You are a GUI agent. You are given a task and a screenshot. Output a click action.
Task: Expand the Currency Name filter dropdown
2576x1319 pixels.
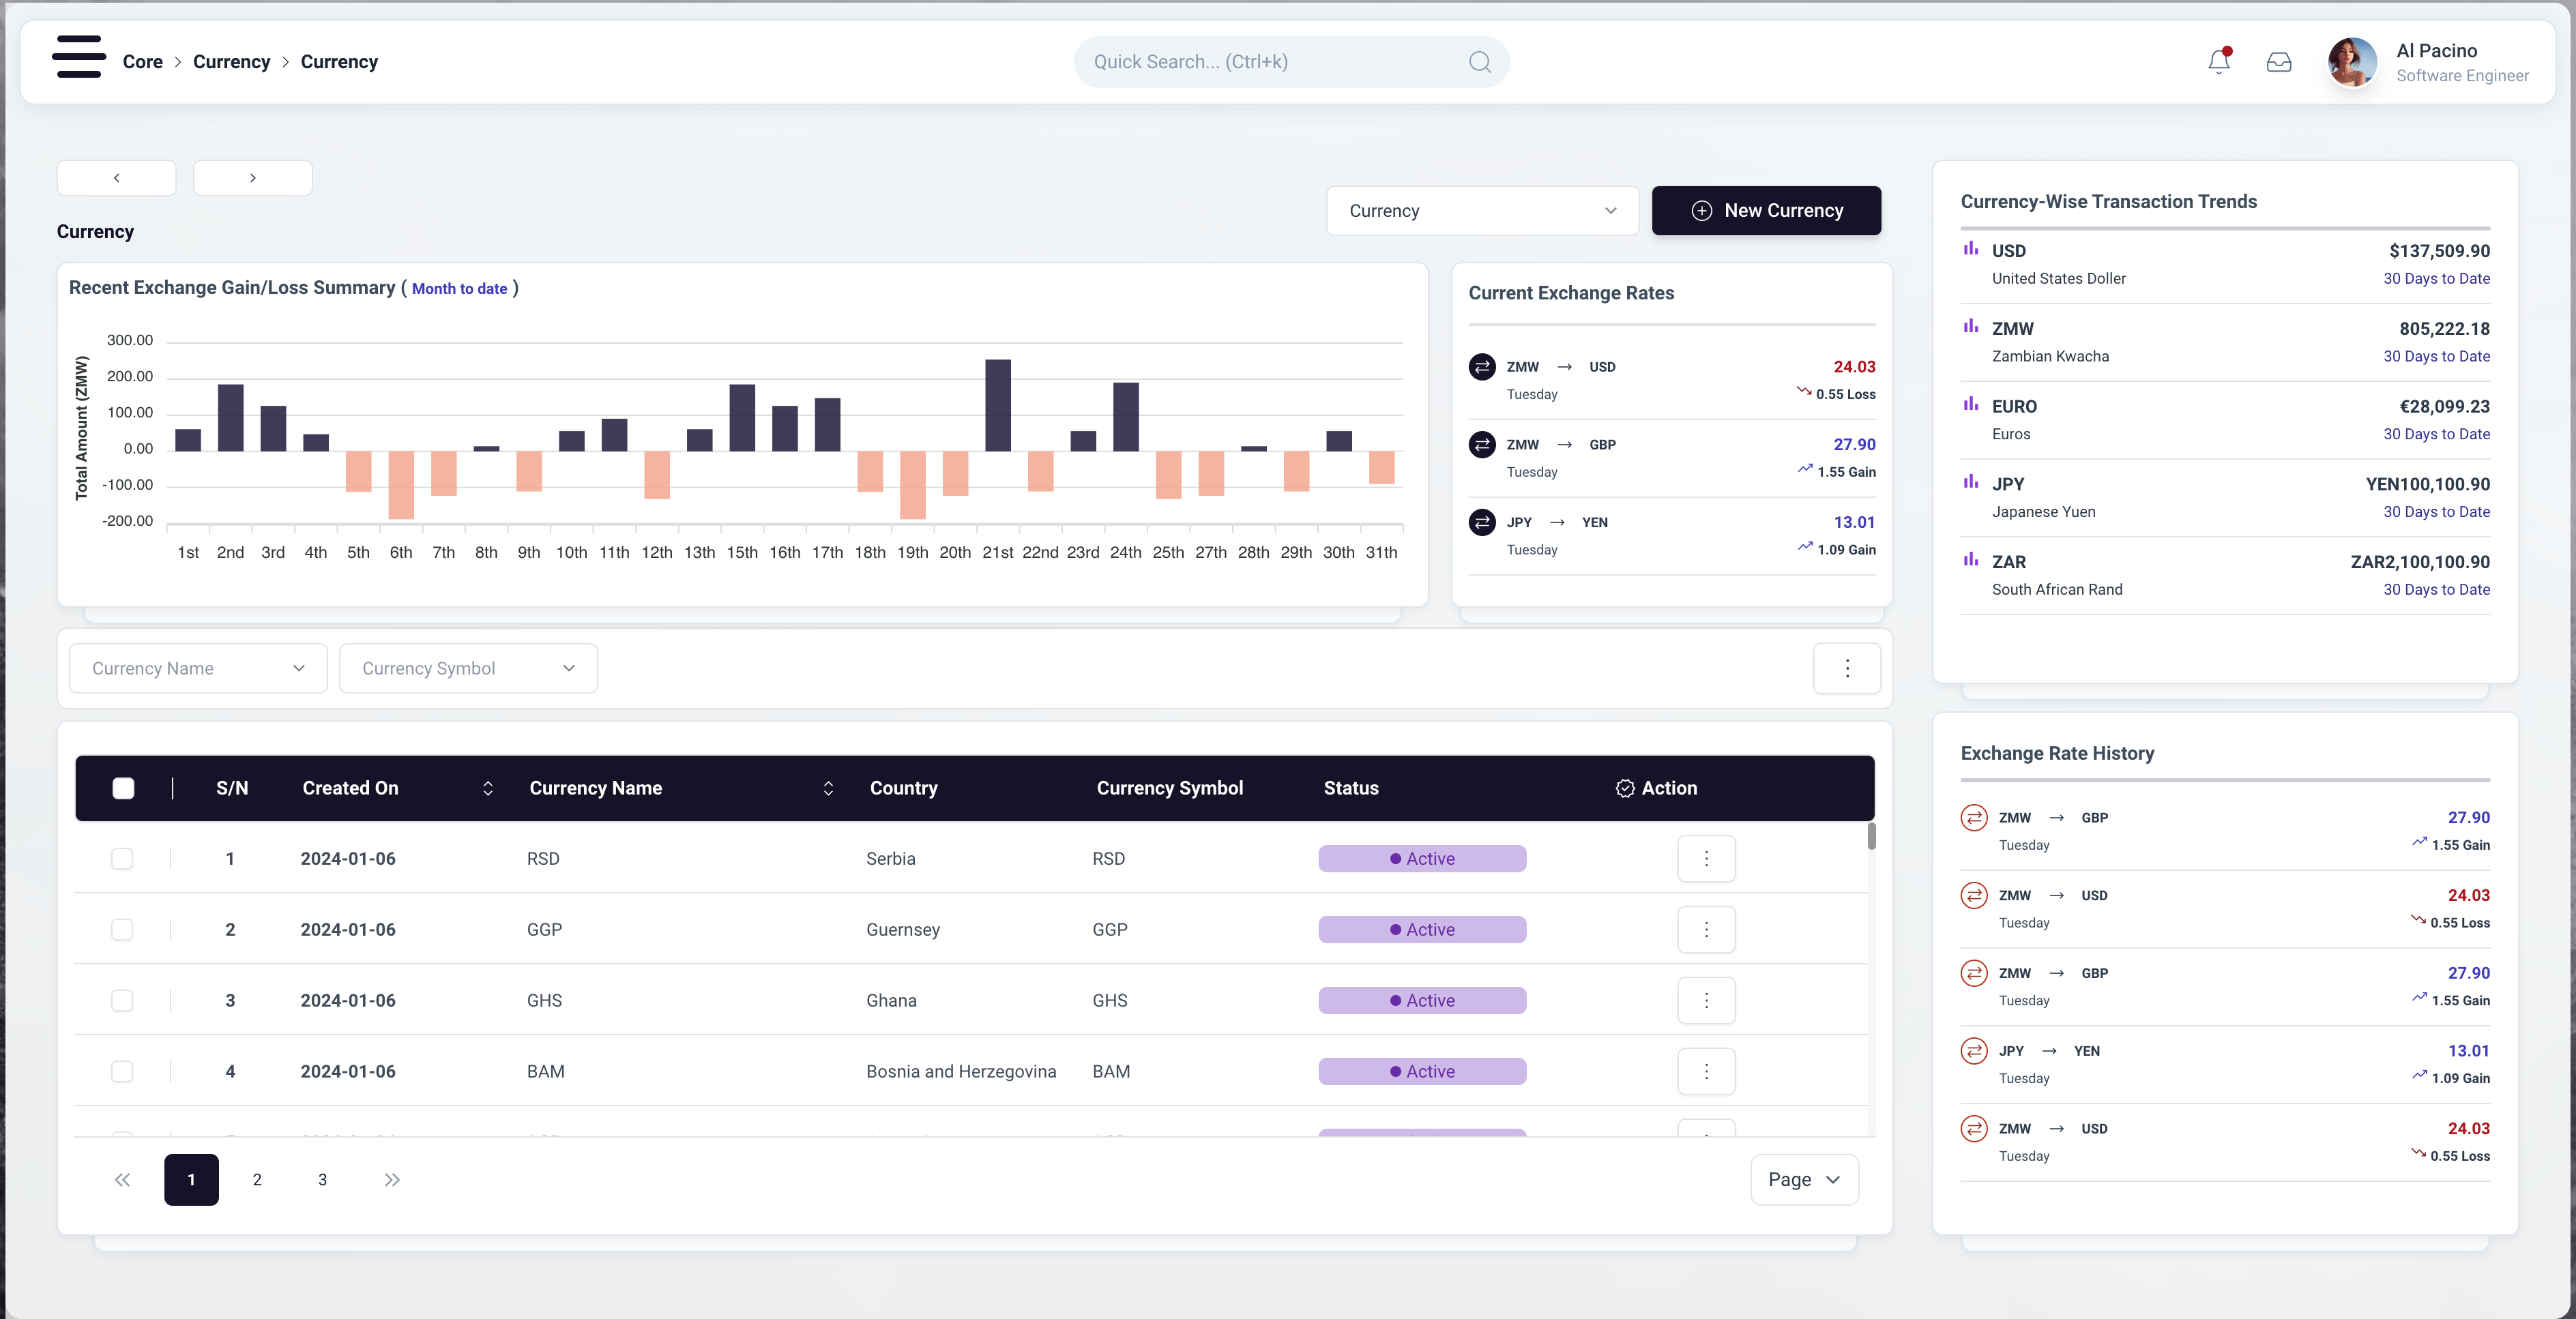[x=198, y=668]
